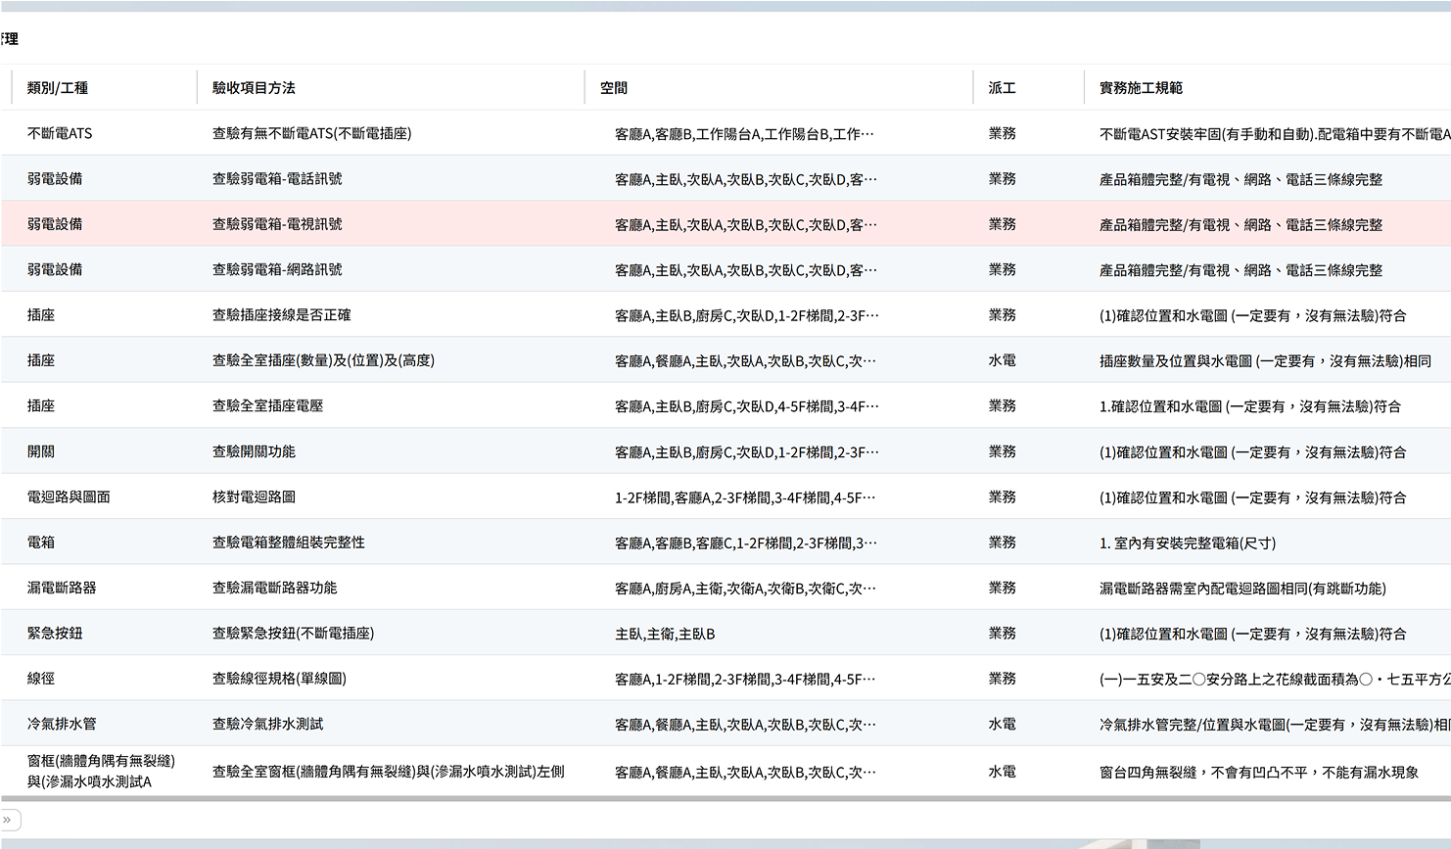Click the 查驗弱電箱-電話訊號 cell

[277, 179]
